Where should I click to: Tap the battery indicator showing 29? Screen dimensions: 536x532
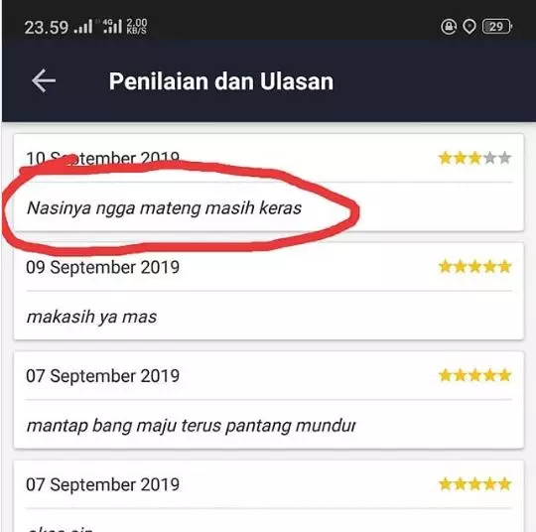[x=497, y=27]
